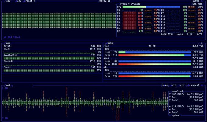Click zero to reset network totals

click(181, 85)
